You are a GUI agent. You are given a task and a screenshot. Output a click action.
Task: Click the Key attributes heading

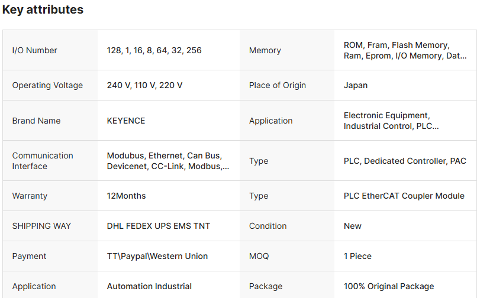43,10
